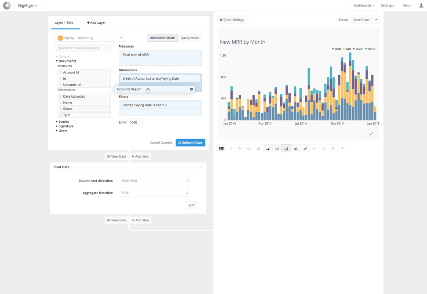Click the Limit input field

[x=135, y=122]
